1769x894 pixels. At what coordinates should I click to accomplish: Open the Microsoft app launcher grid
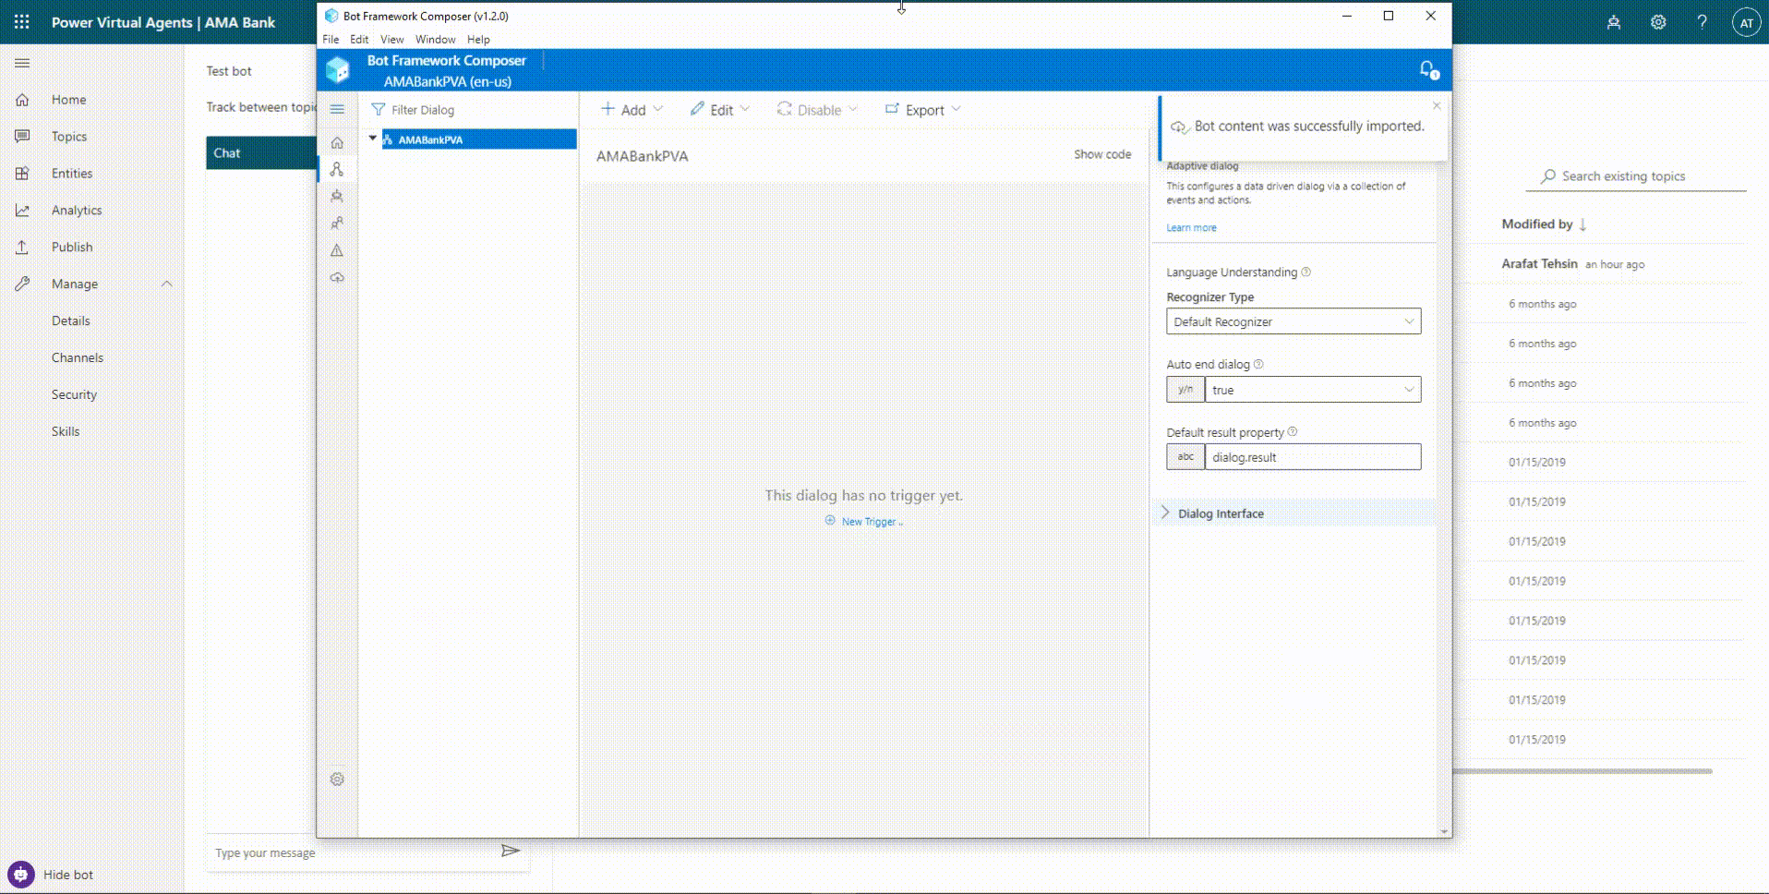[21, 21]
